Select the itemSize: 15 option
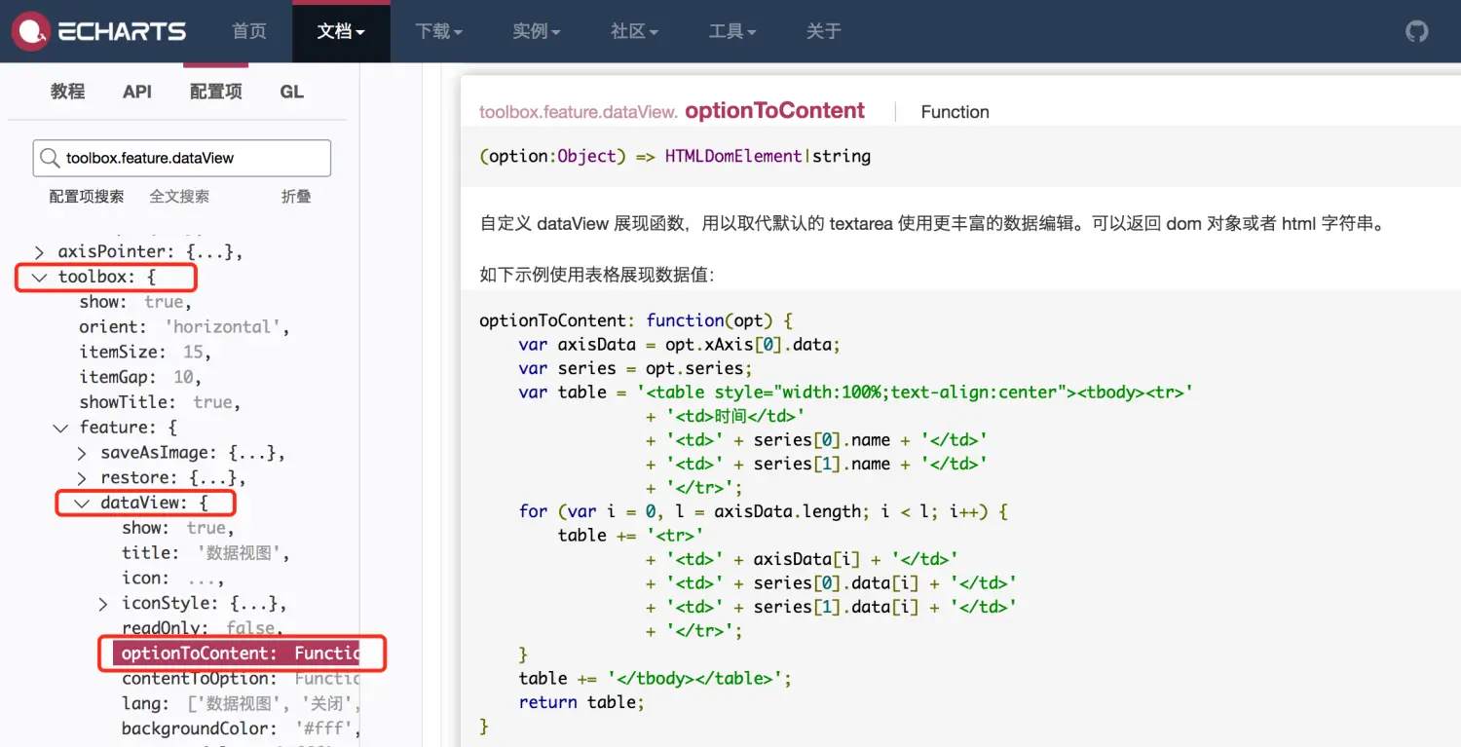Image resolution: width=1461 pixels, height=747 pixels. pyautogui.click(x=145, y=353)
